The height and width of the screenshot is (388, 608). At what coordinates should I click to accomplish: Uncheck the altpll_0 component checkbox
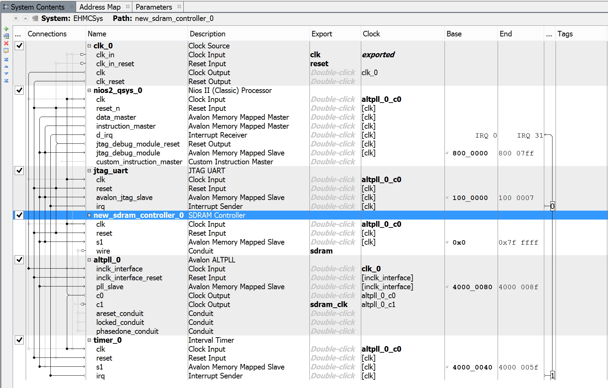20,260
